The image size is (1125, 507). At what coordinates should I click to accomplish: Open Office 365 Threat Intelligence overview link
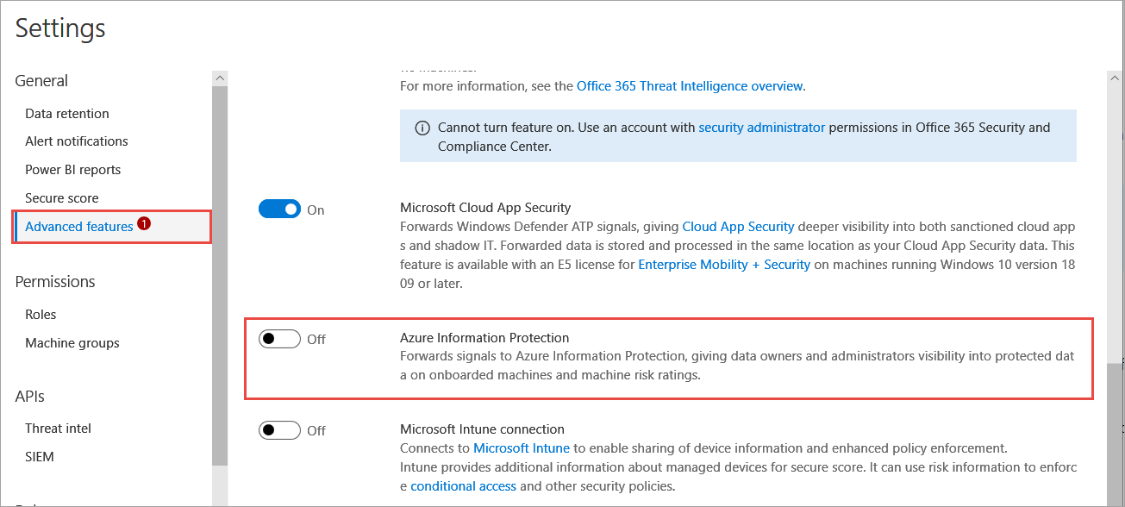[x=690, y=86]
